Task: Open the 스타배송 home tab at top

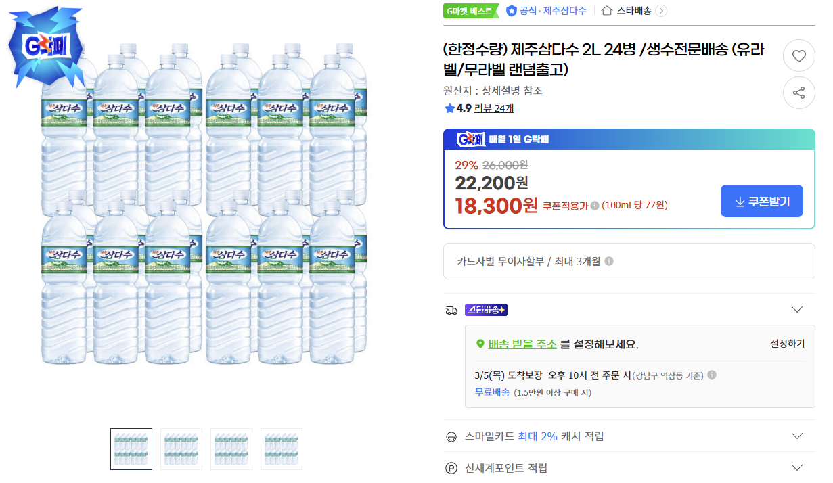Action: (x=626, y=11)
